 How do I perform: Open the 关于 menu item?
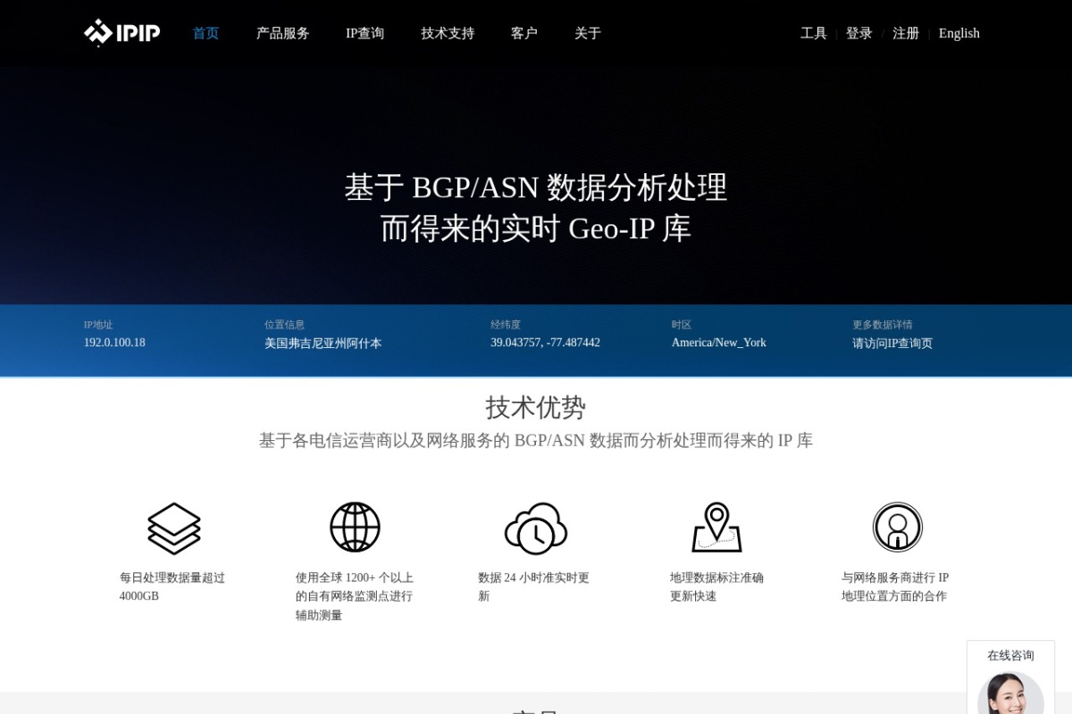click(x=588, y=33)
